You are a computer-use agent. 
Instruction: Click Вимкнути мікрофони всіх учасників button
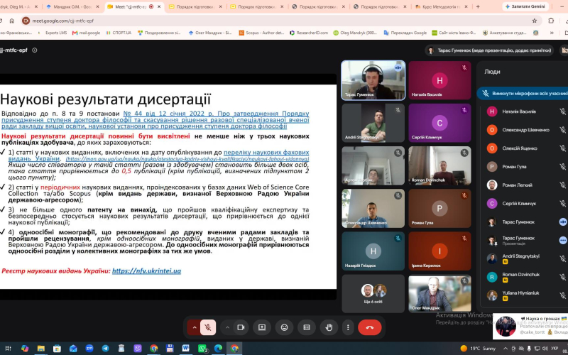click(x=523, y=94)
